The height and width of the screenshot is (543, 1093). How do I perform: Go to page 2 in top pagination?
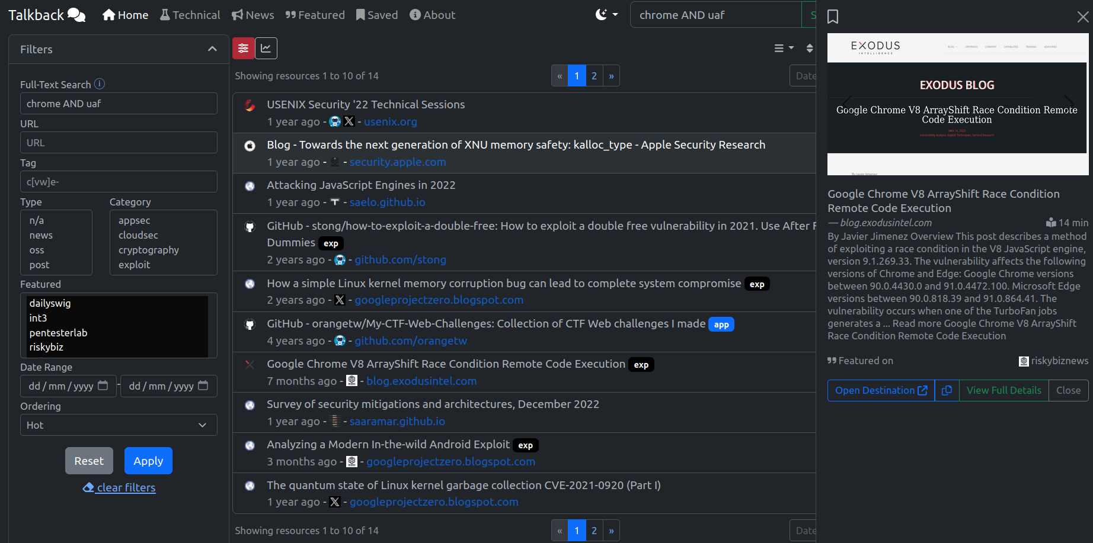594,76
